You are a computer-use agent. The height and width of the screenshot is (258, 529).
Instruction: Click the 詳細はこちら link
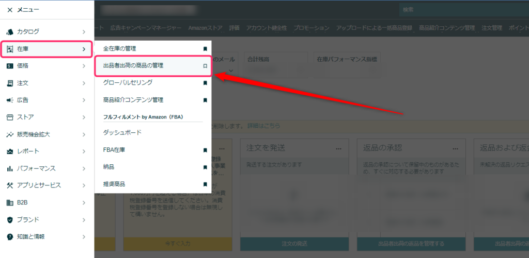(264, 126)
